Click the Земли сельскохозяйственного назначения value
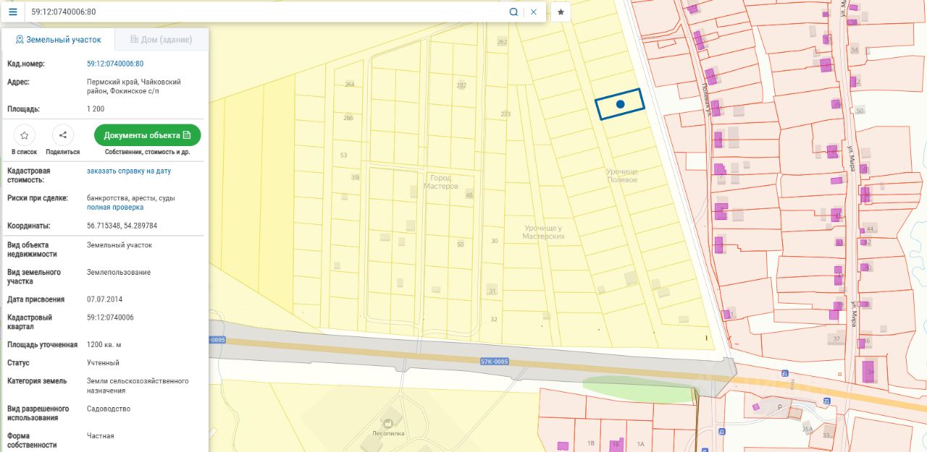 pyautogui.click(x=138, y=385)
